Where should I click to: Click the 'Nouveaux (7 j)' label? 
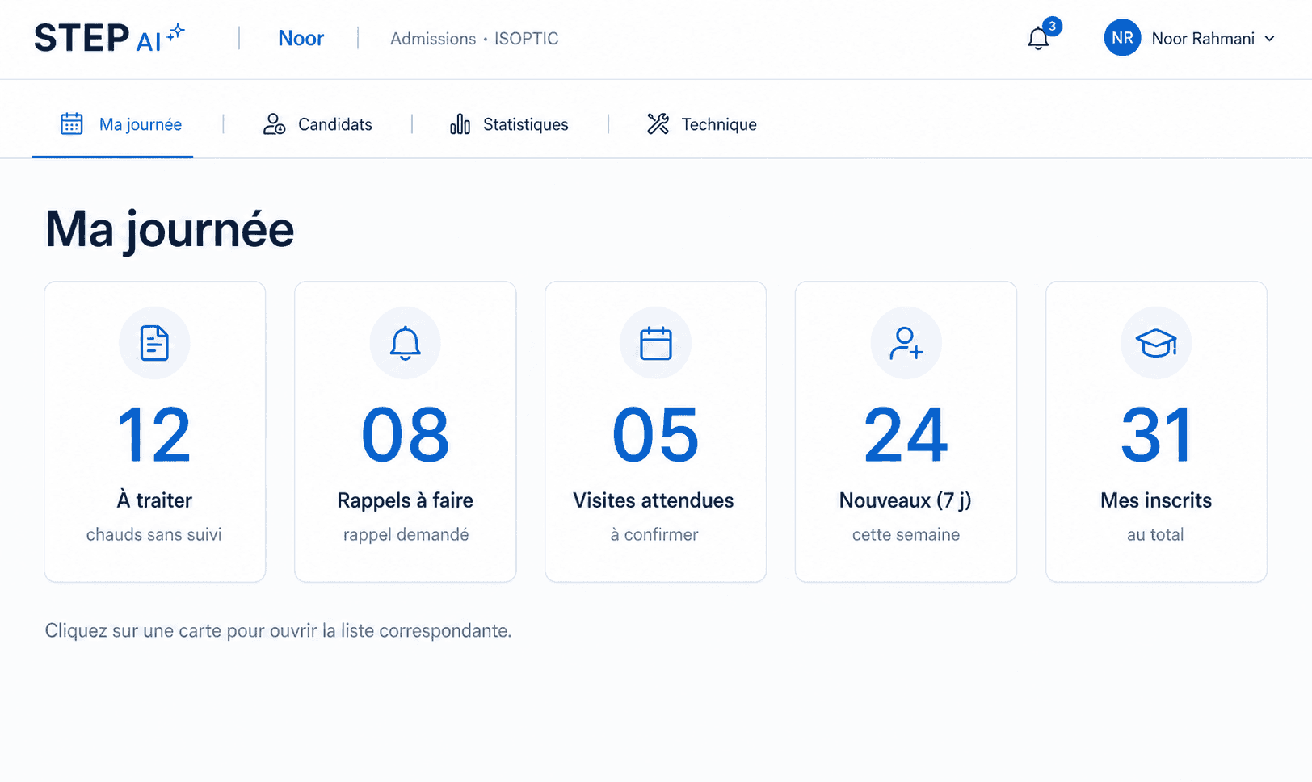pyautogui.click(x=906, y=500)
